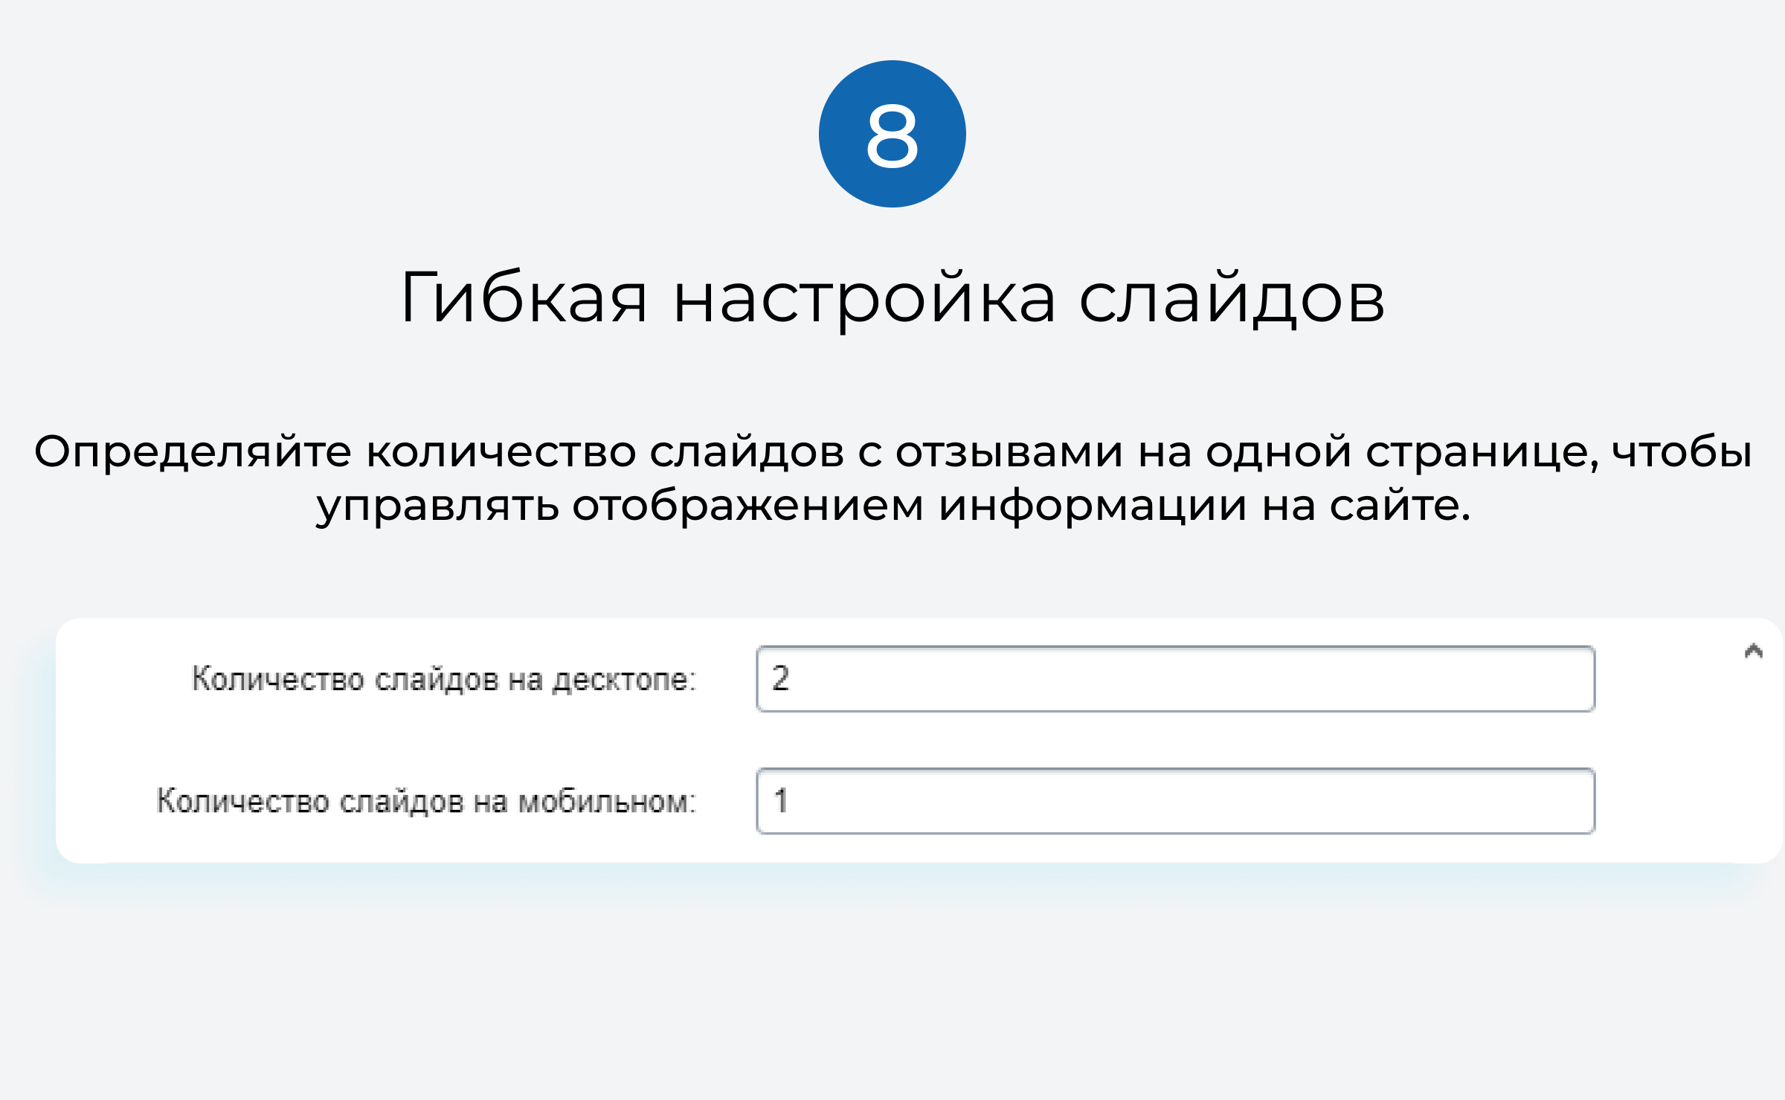The width and height of the screenshot is (1785, 1100).
Task: Click the value 1 in the mobile field
Action: (778, 800)
